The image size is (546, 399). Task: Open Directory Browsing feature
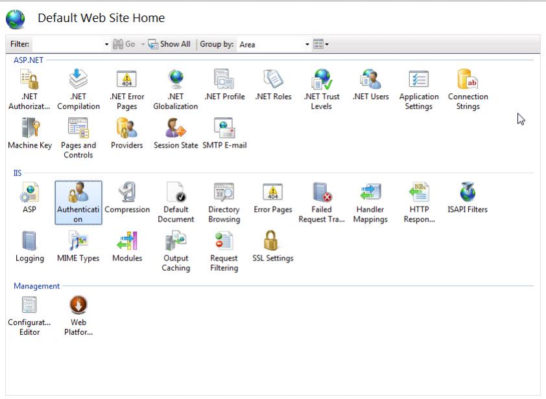click(x=224, y=203)
